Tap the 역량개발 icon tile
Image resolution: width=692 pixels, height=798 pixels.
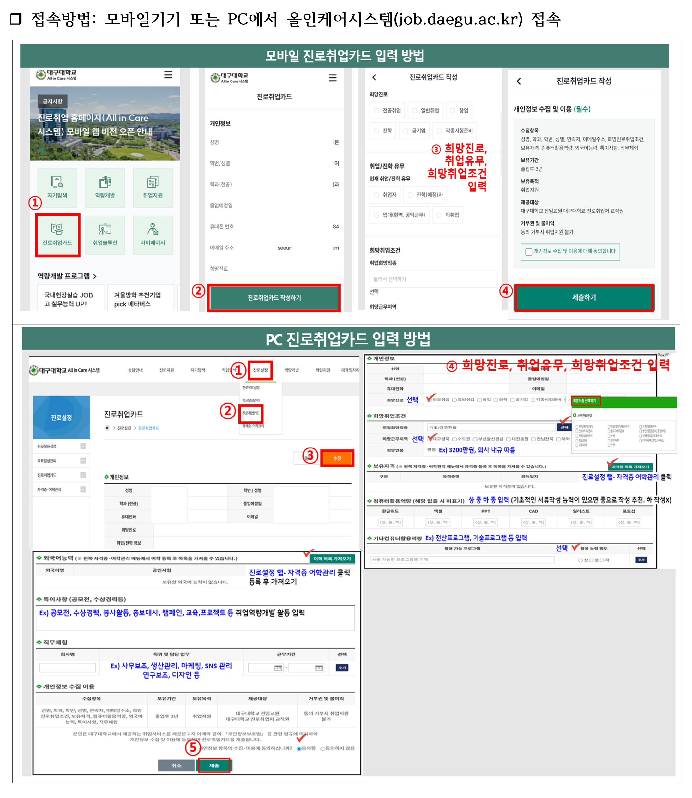tap(105, 187)
